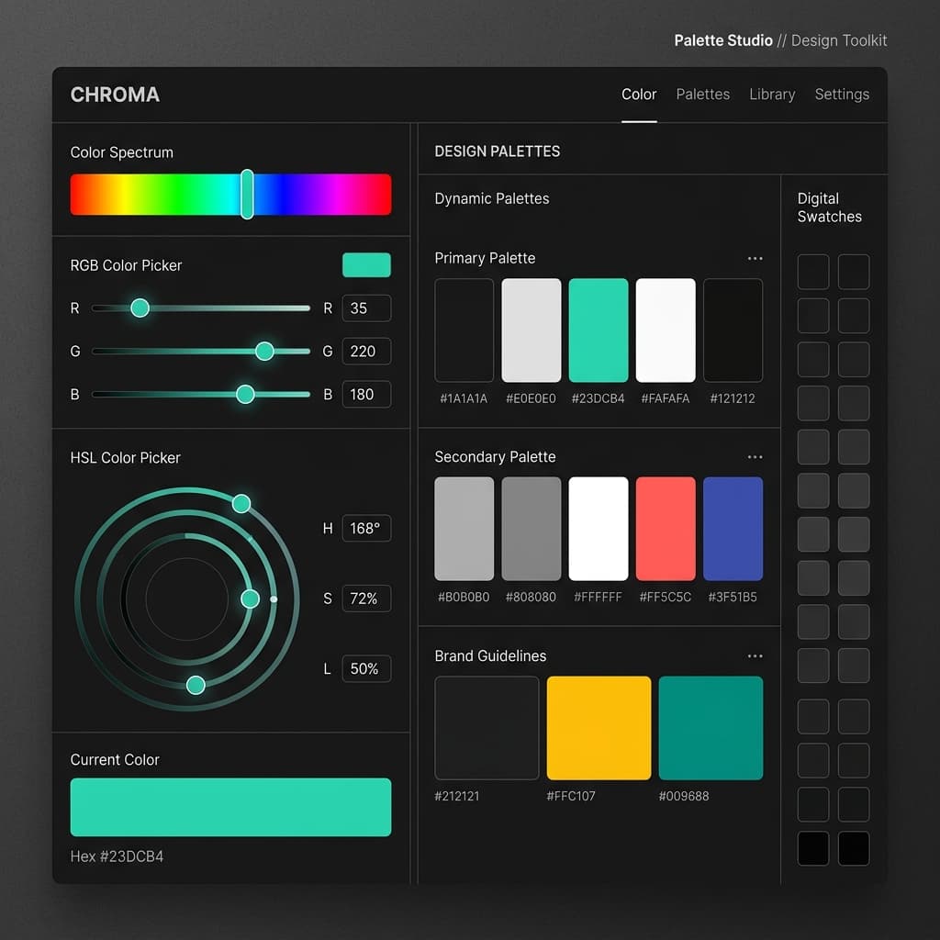Viewport: 940px width, 940px height.
Task: Switch to the Color tab
Action: [x=639, y=95]
